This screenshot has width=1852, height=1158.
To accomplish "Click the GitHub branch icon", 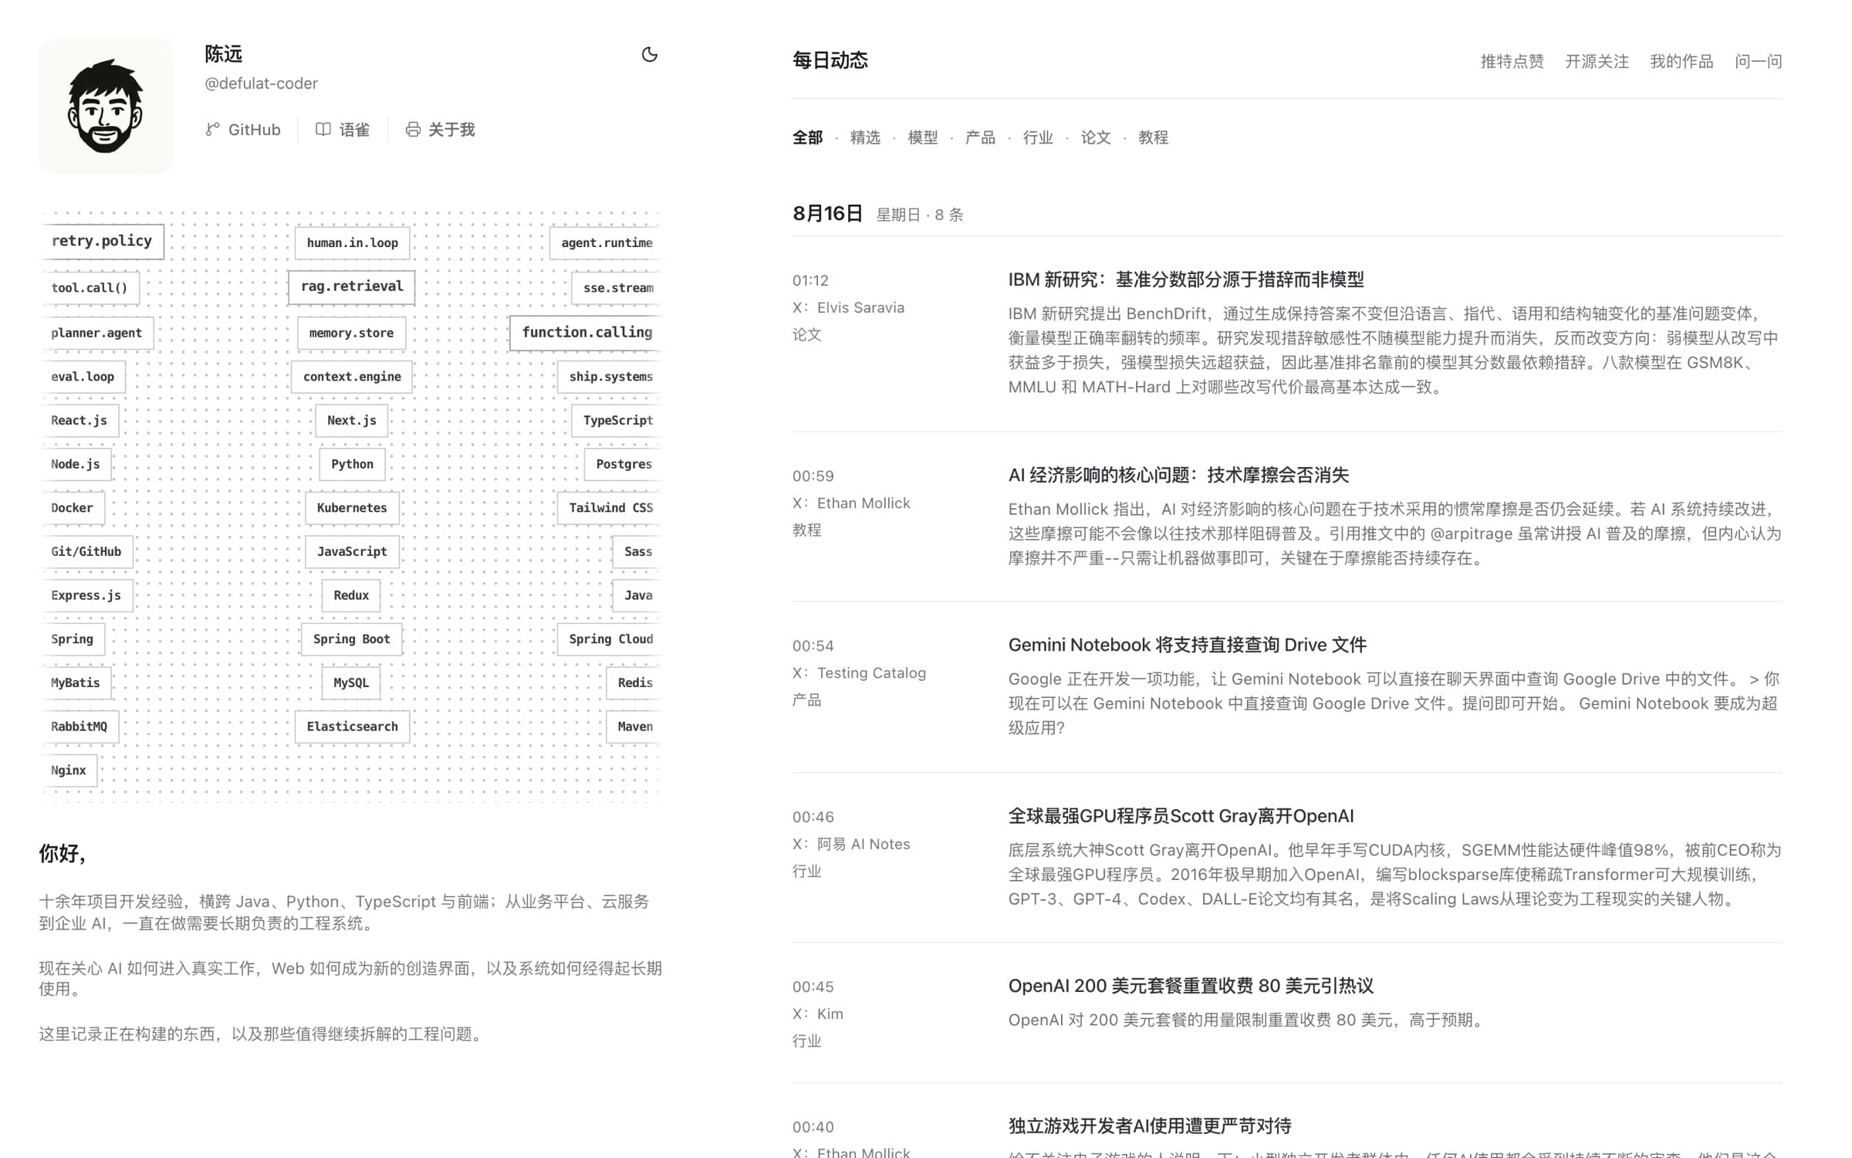I will (212, 130).
